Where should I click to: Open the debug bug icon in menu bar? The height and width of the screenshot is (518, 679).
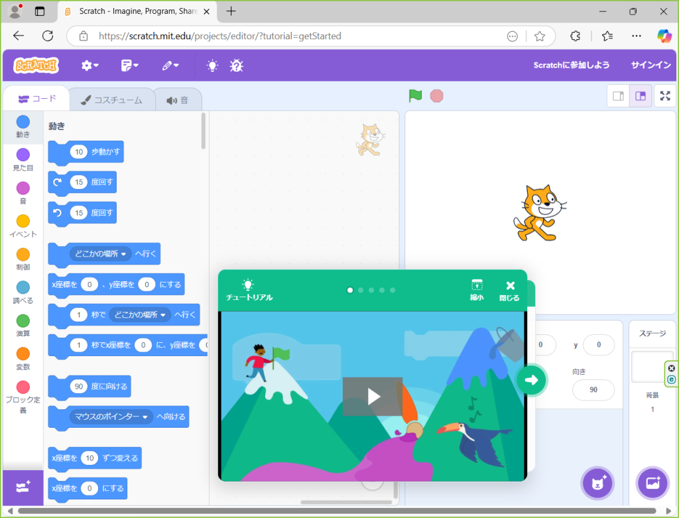[x=236, y=65]
